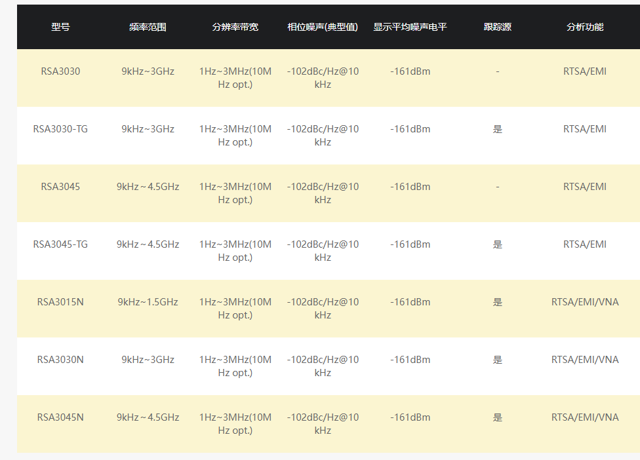Select the -161dBm value in the RSA3045 row
Viewport: 640px width, 460px height.
pyautogui.click(x=410, y=187)
